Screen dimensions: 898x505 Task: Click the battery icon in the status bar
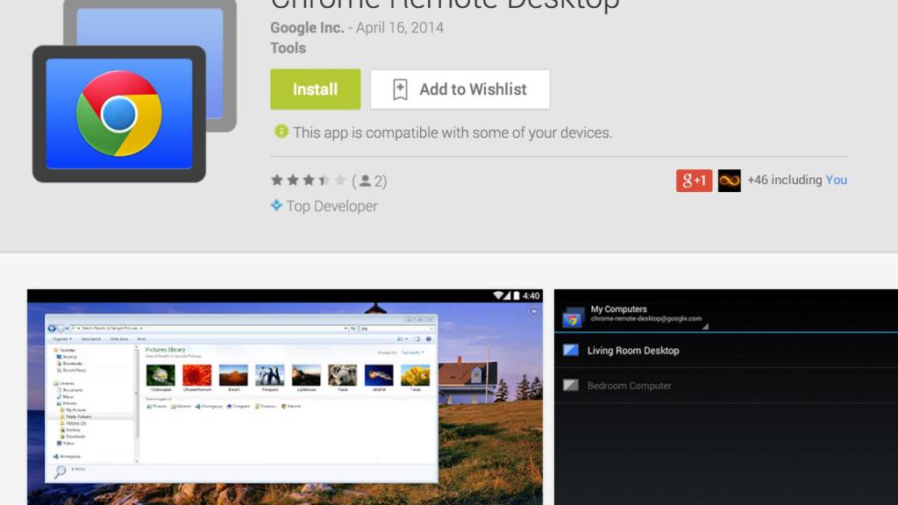click(x=516, y=295)
